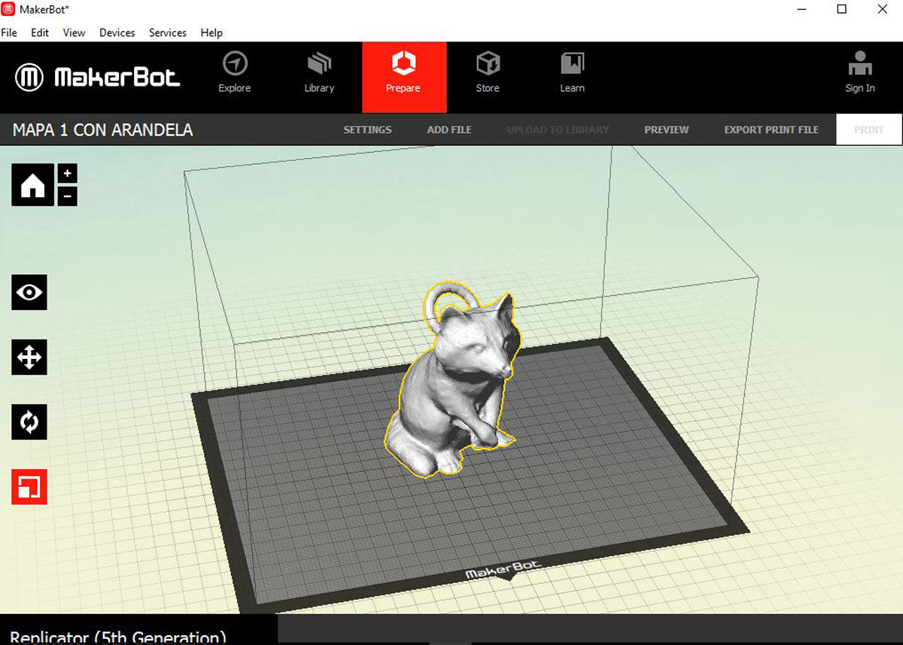
Task: Click PREVIEW button
Action: (x=667, y=129)
